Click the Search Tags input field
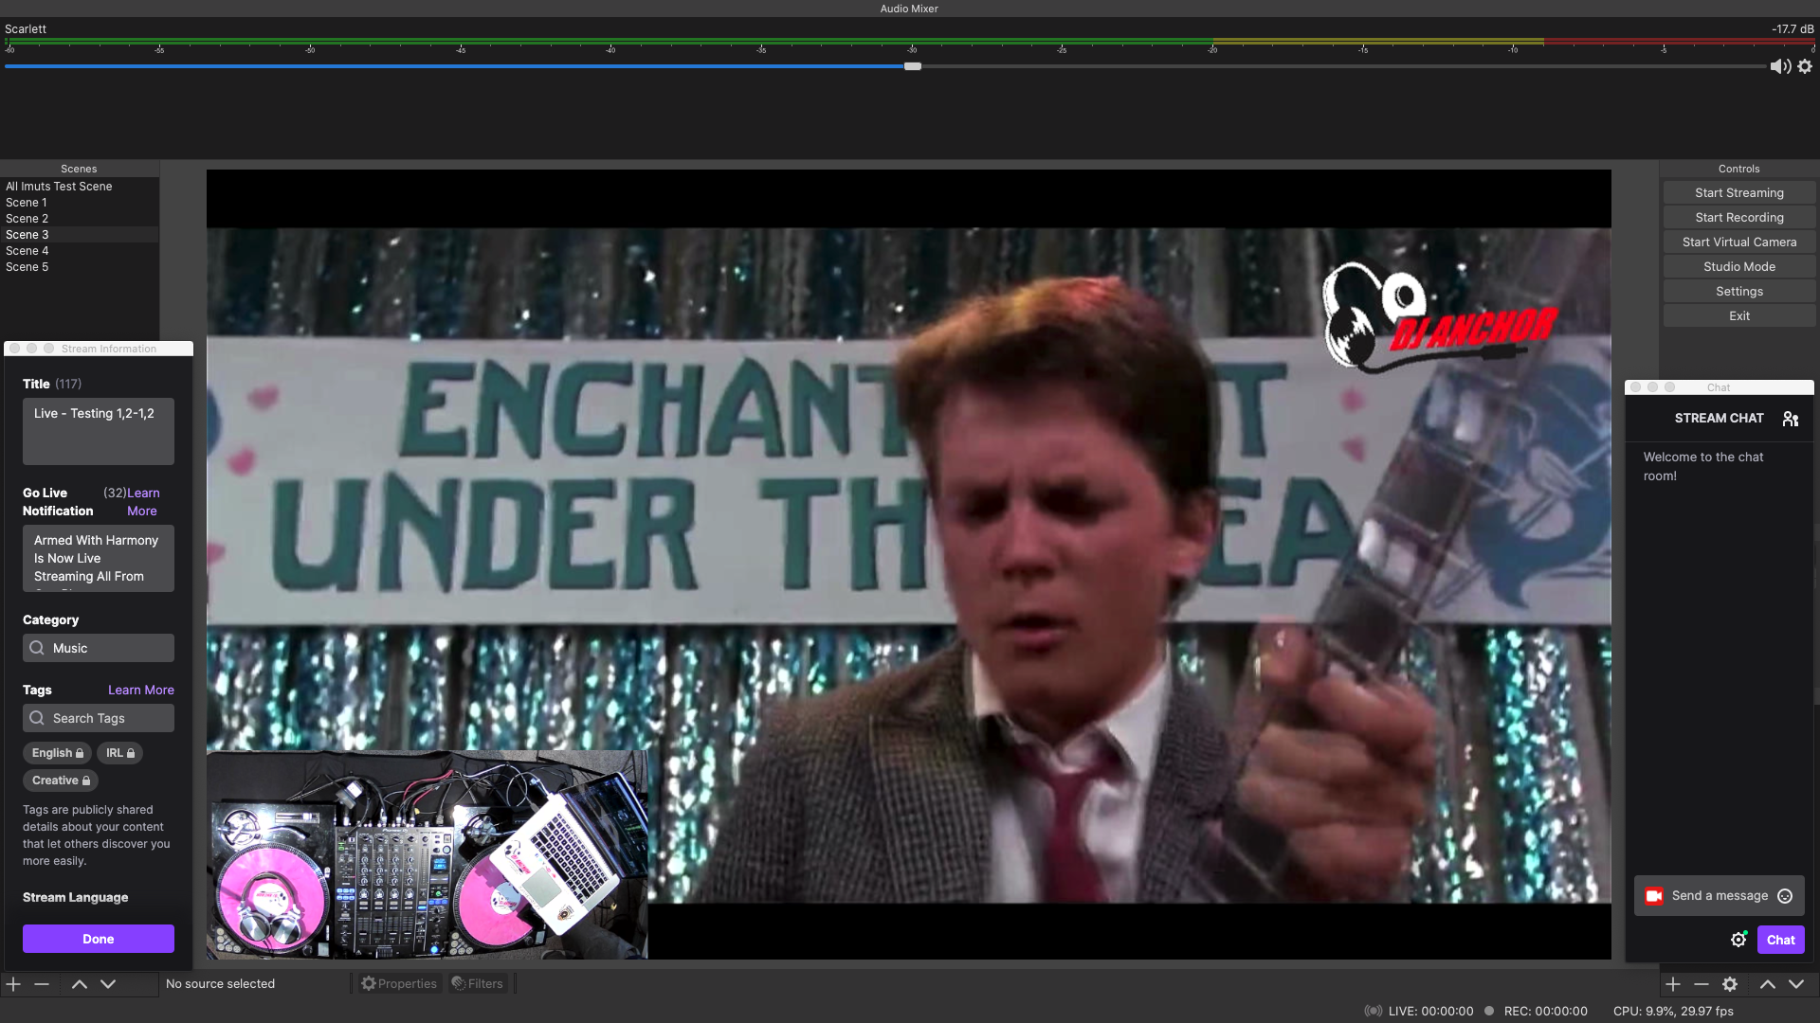Image resolution: width=1820 pixels, height=1023 pixels. coord(99,718)
